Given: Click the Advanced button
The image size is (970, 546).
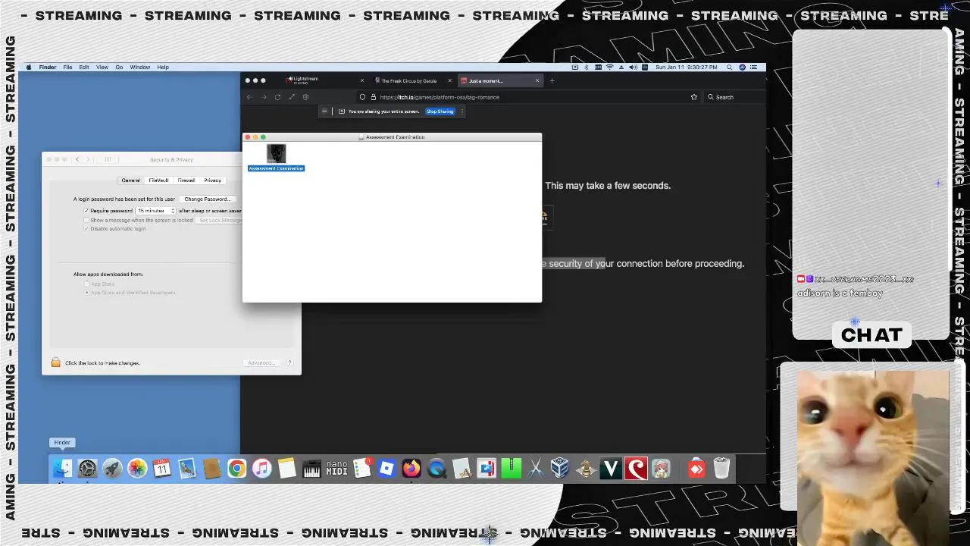Looking at the screenshot, I should click(261, 362).
